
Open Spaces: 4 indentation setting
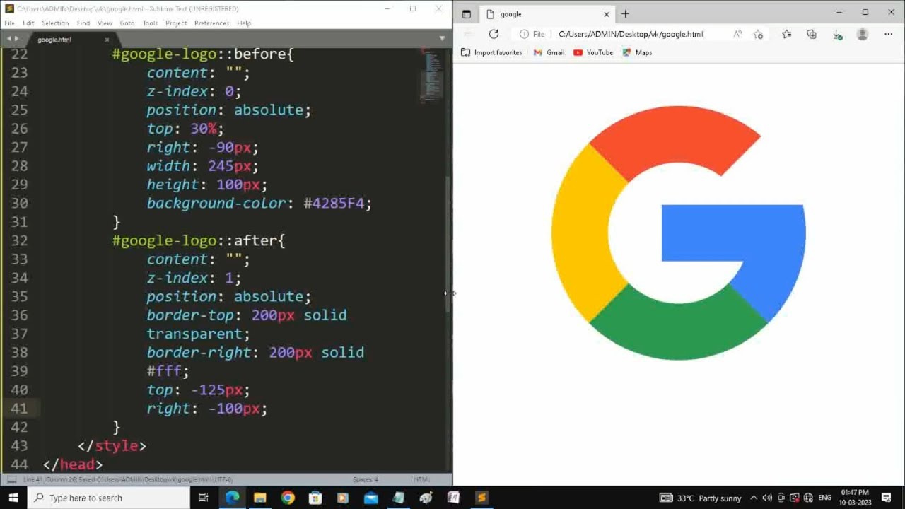pyautogui.click(x=366, y=479)
